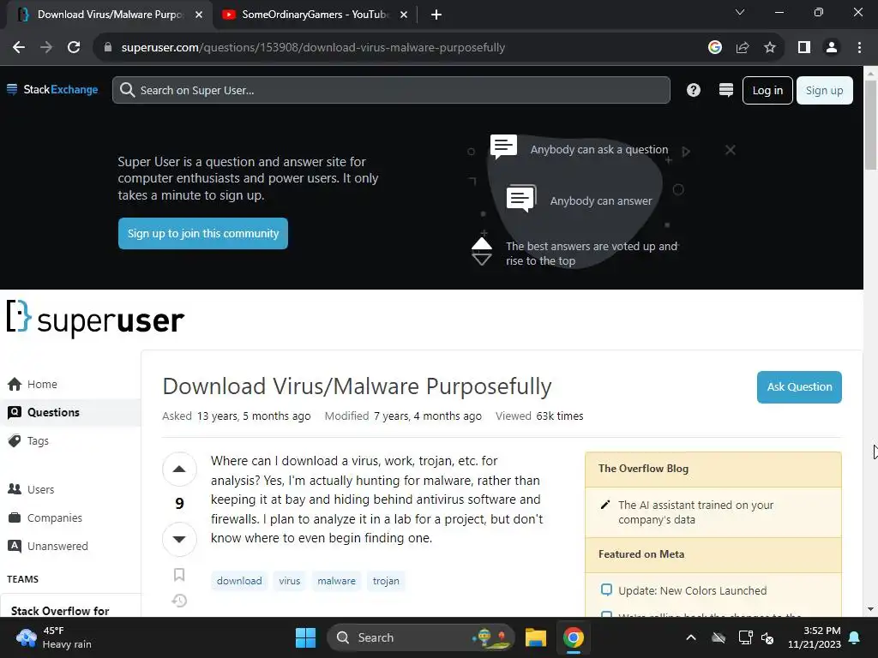Viewport: 878px width, 658px height.
Task: Open weather widget Heavy rain
Action: (x=53, y=637)
